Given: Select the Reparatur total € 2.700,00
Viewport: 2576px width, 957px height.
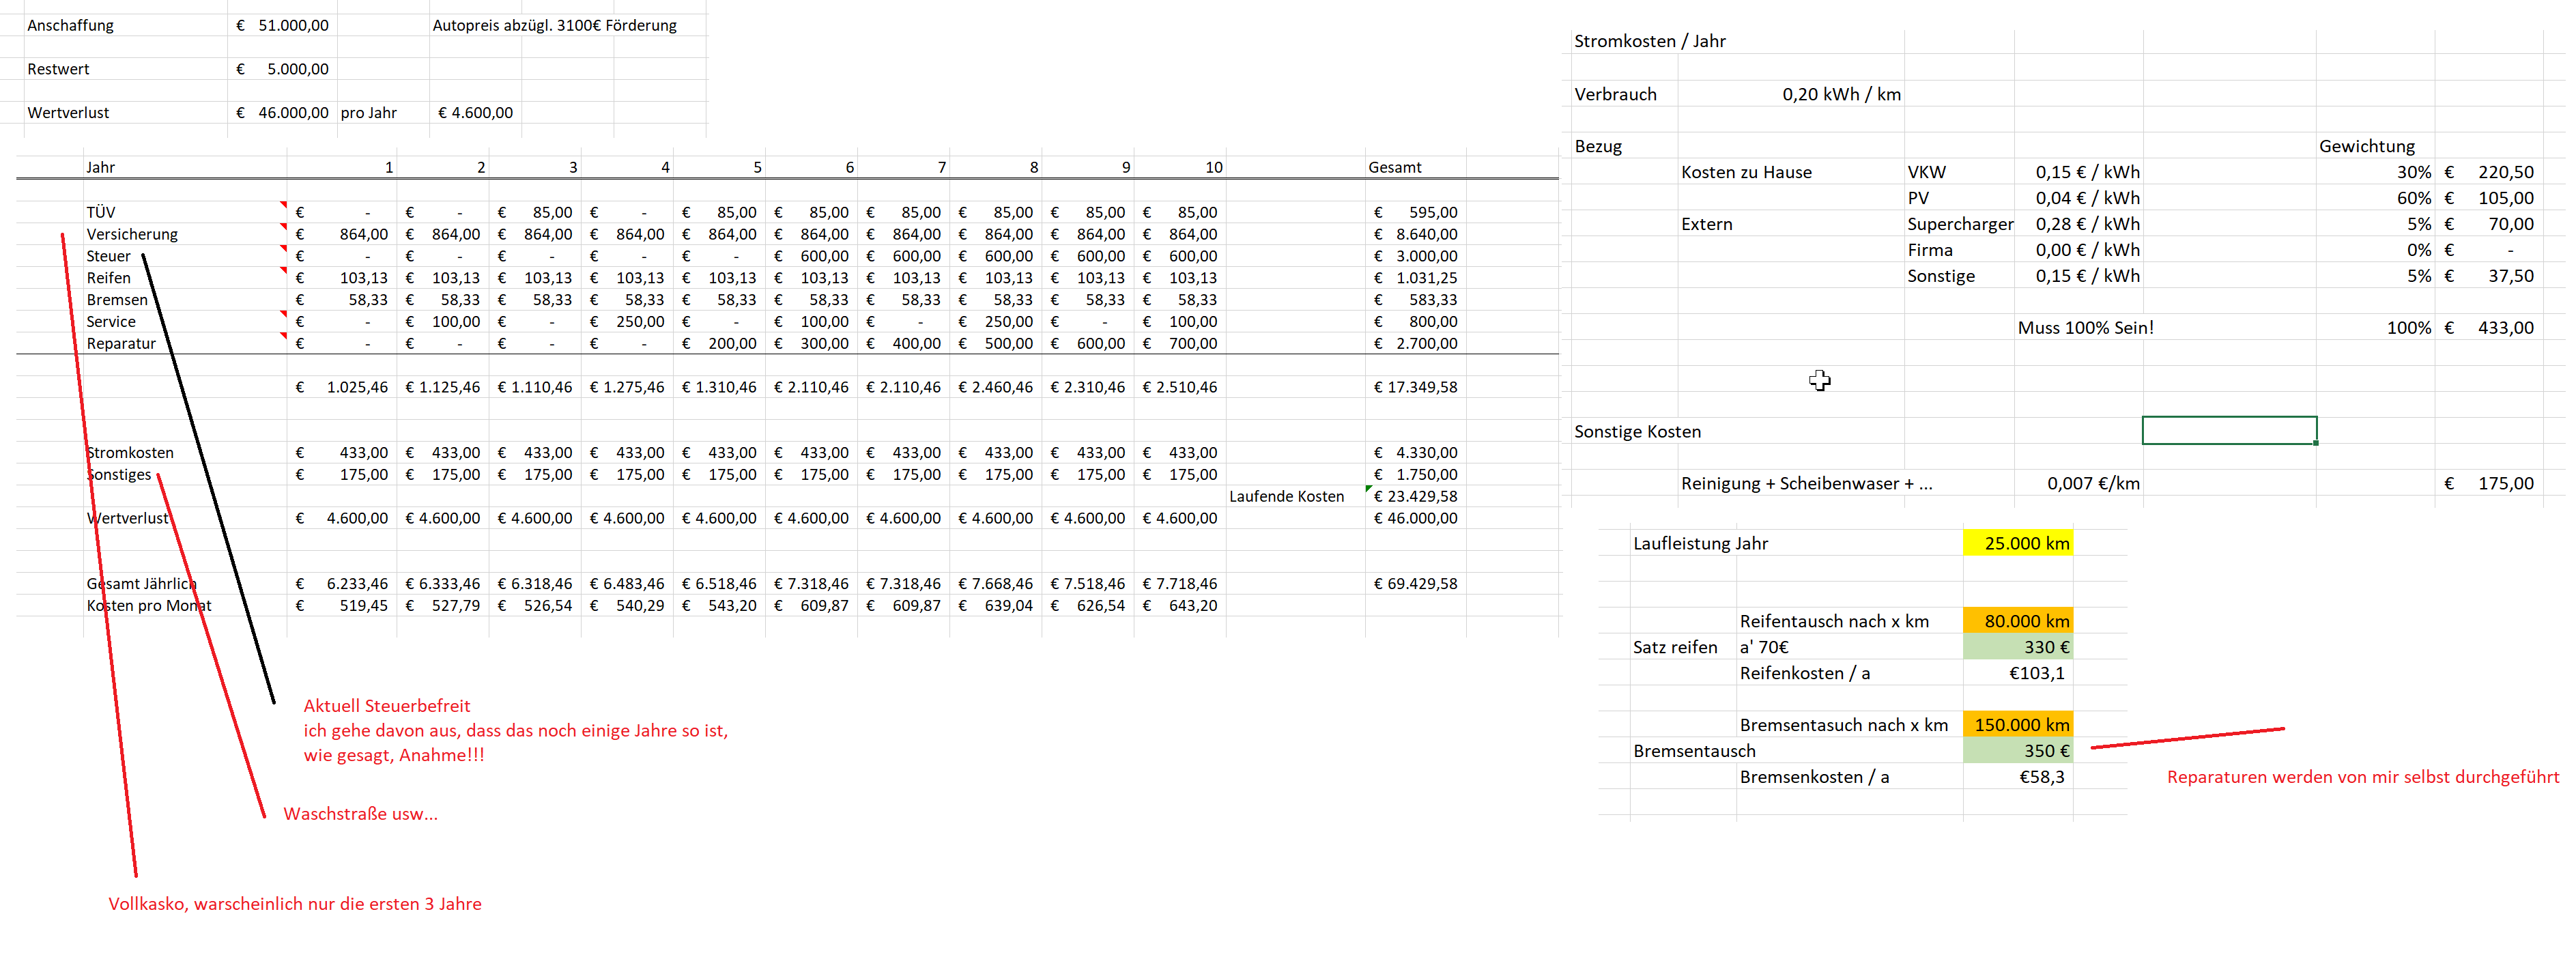Looking at the screenshot, I should [1416, 343].
